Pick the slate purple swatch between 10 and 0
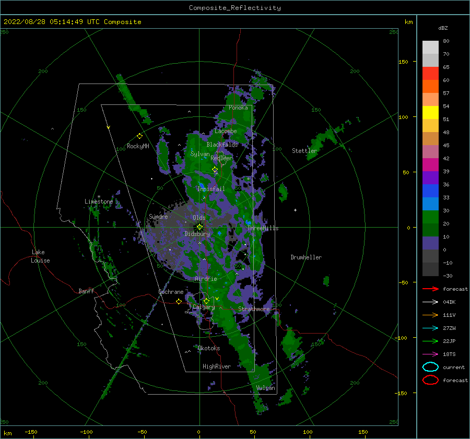 pos(430,243)
